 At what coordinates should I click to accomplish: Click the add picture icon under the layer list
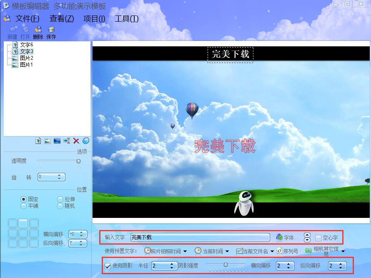click(48, 141)
